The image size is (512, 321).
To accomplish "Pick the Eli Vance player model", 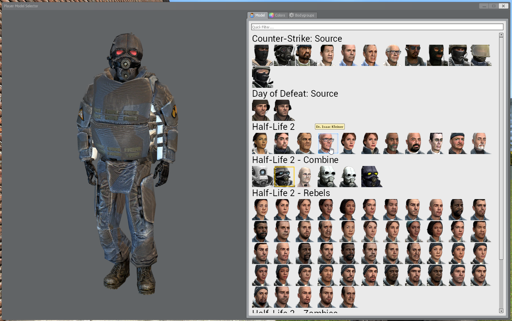I will click(394, 143).
